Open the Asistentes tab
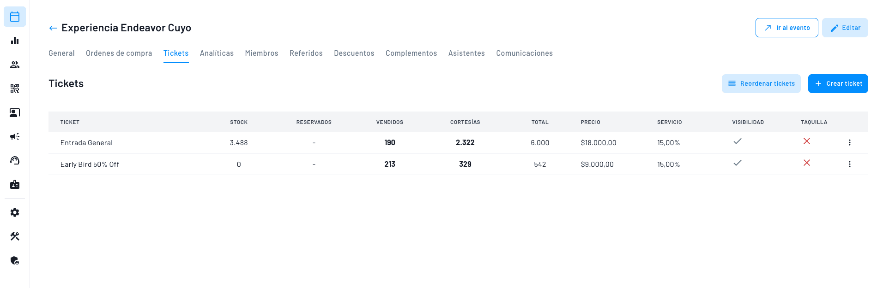The height and width of the screenshot is (288, 871). [466, 53]
